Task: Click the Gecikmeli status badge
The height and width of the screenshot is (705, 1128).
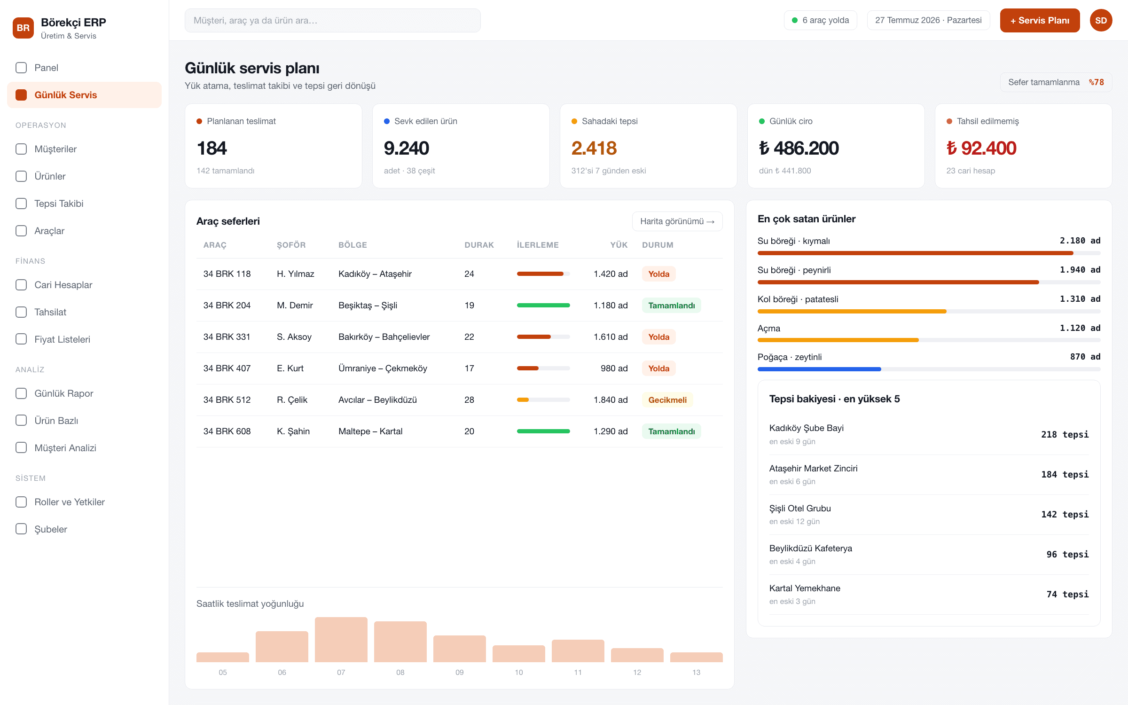Action: (x=667, y=400)
